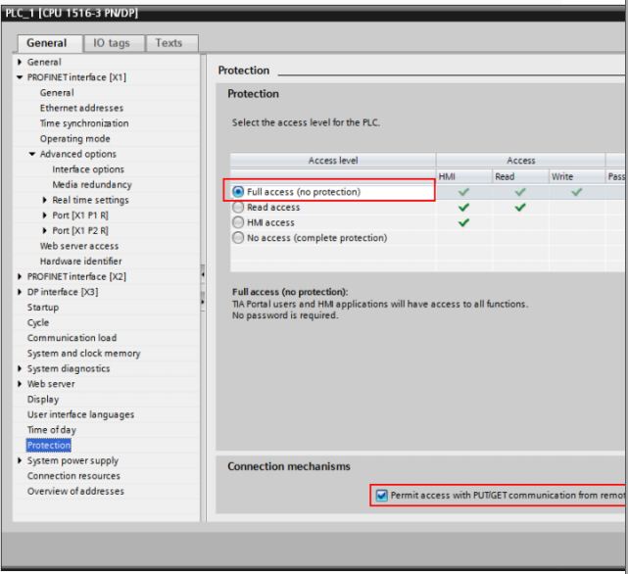Select Time synchronization in the tree

click(x=84, y=123)
